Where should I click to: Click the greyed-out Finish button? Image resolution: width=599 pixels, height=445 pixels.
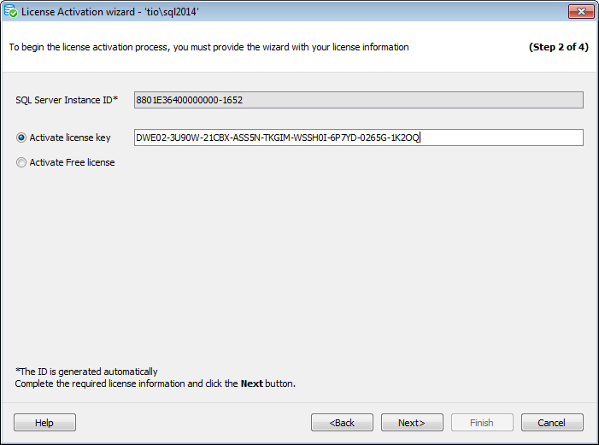pyautogui.click(x=482, y=423)
